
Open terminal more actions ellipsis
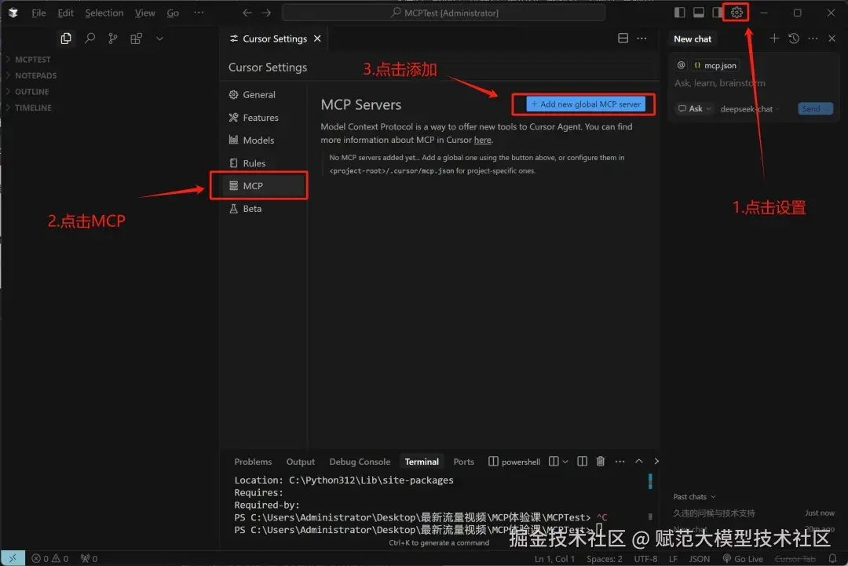point(620,461)
